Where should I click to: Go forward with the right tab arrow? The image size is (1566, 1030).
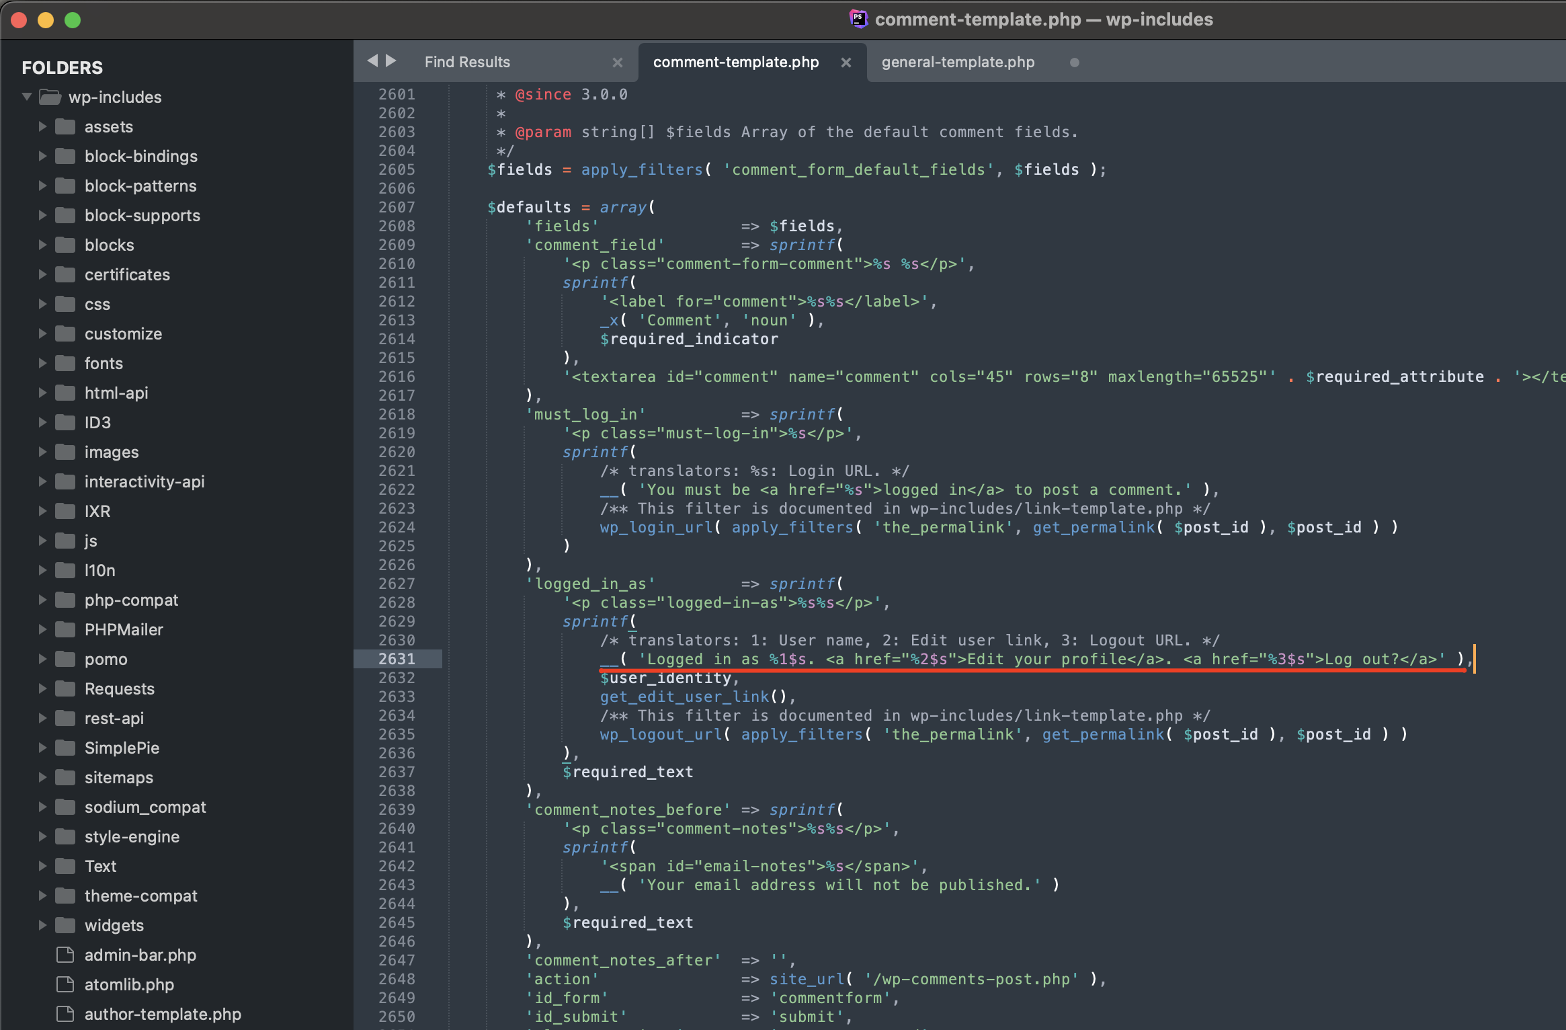390,61
